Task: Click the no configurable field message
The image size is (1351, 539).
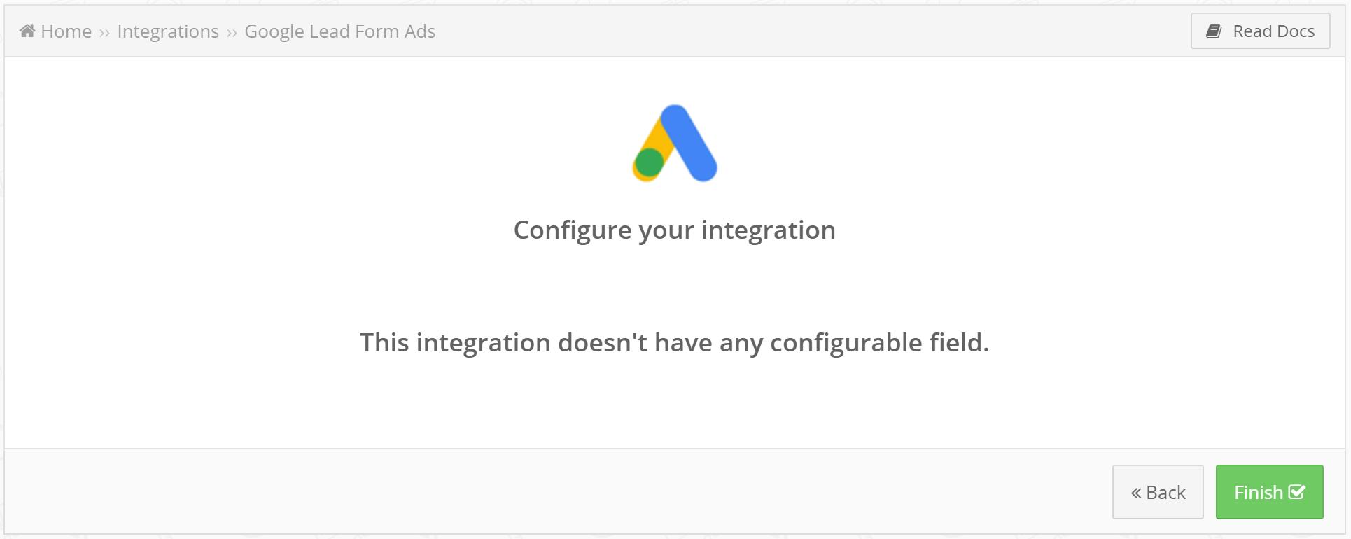Action: click(x=675, y=342)
